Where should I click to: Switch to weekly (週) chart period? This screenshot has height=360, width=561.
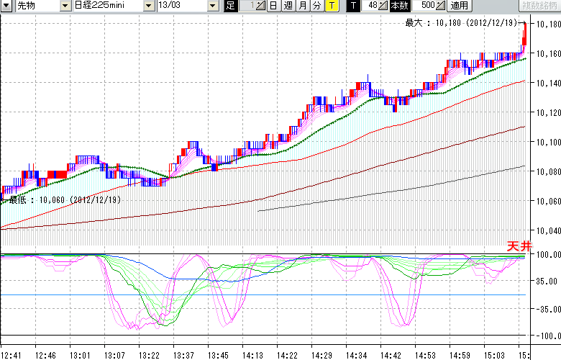(x=288, y=6)
